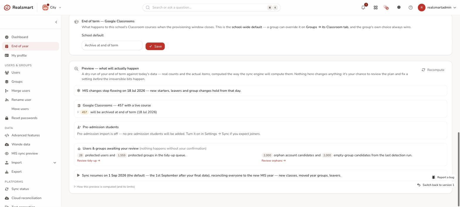Image resolution: width=460 pixels, height=207 pixels.
Task: Click the Advanced features code icon
Action: 7,135
